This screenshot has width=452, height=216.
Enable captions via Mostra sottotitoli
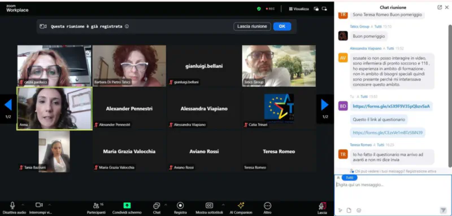pyautogui.click(x=209, y=208)
